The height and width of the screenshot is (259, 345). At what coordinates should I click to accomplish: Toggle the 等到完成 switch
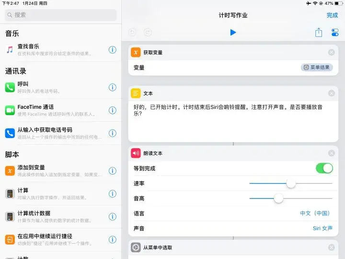tap(324, 168)
